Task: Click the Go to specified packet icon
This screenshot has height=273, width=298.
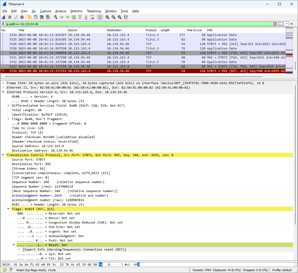Action: pos(74,17)
